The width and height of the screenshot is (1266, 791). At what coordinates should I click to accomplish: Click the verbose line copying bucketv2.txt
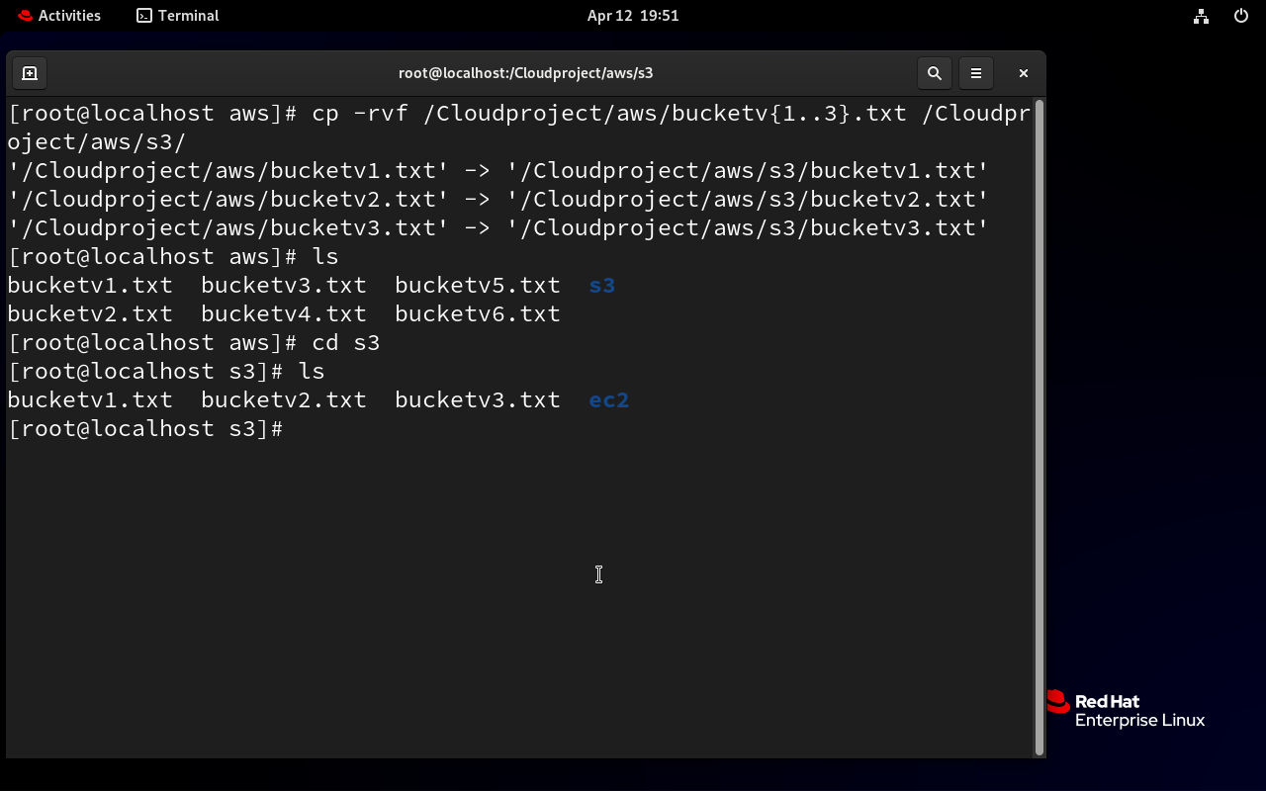[x=498, y=200]
